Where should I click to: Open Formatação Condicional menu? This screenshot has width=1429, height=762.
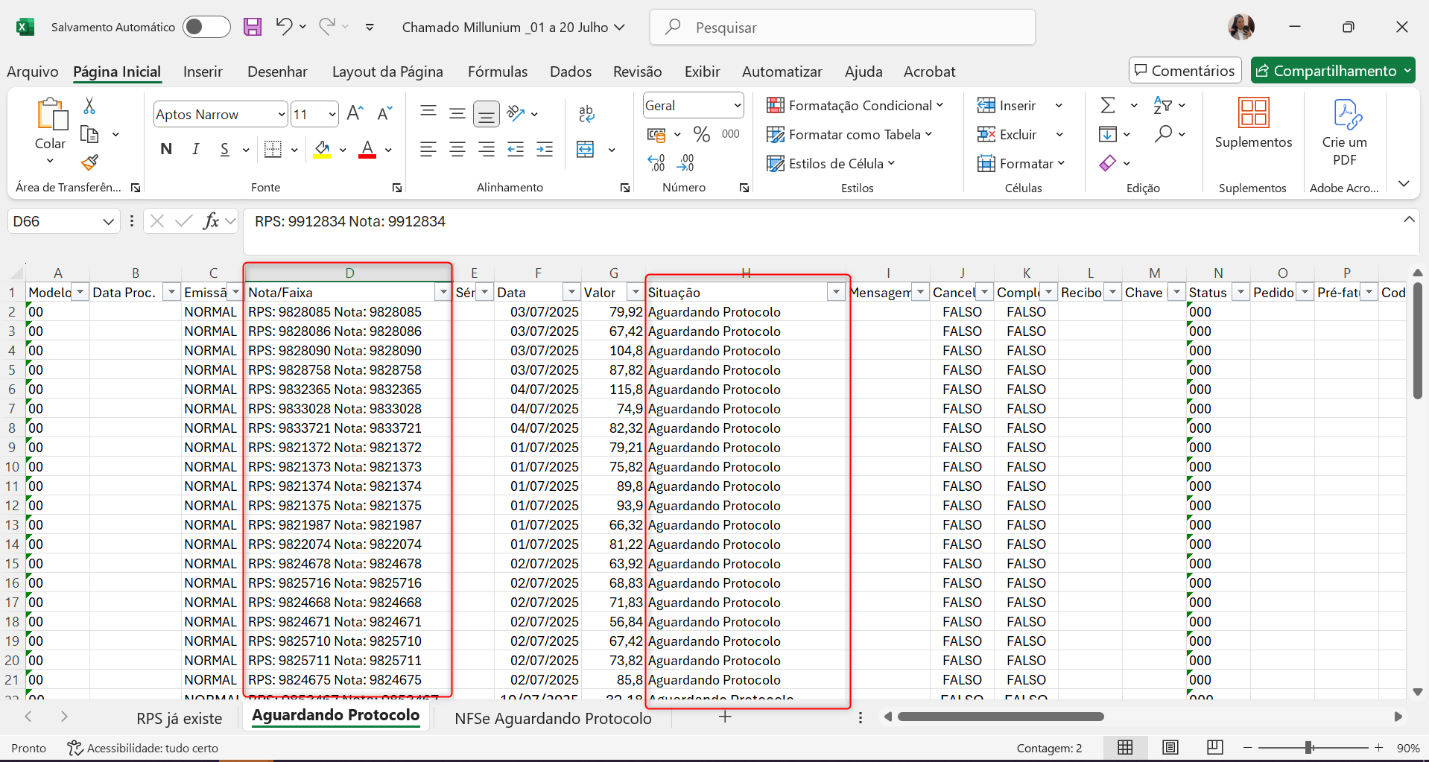tap(855, 105)
